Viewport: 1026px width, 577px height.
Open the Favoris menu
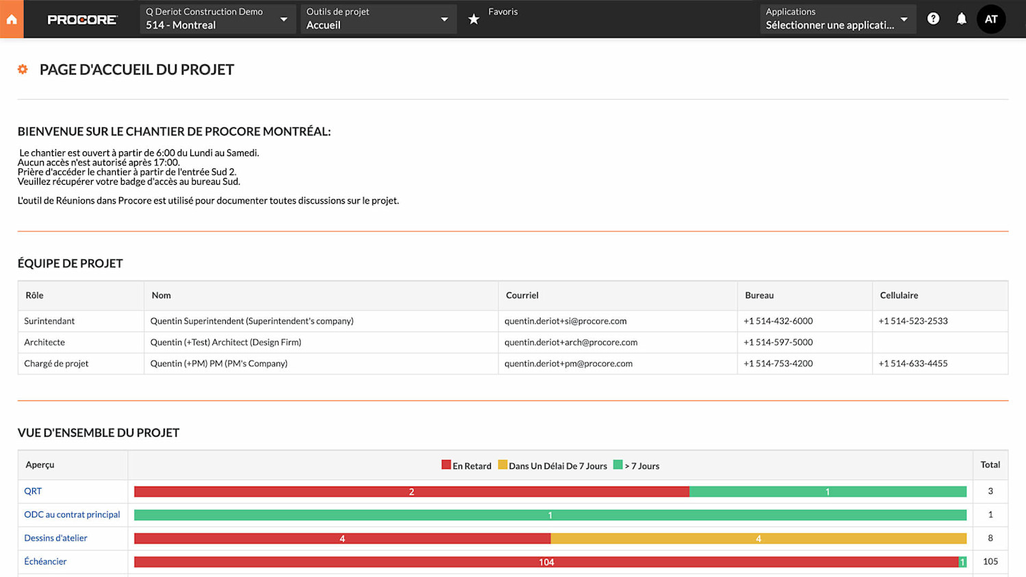coord(502,12)
